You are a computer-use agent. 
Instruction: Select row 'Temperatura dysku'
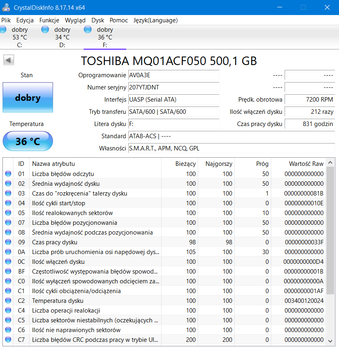164,300
